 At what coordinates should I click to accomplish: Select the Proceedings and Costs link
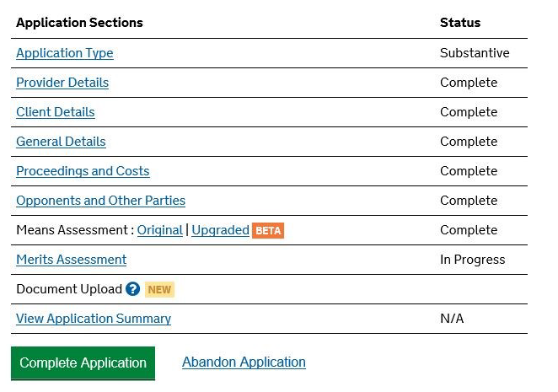(x=83, y=171)
